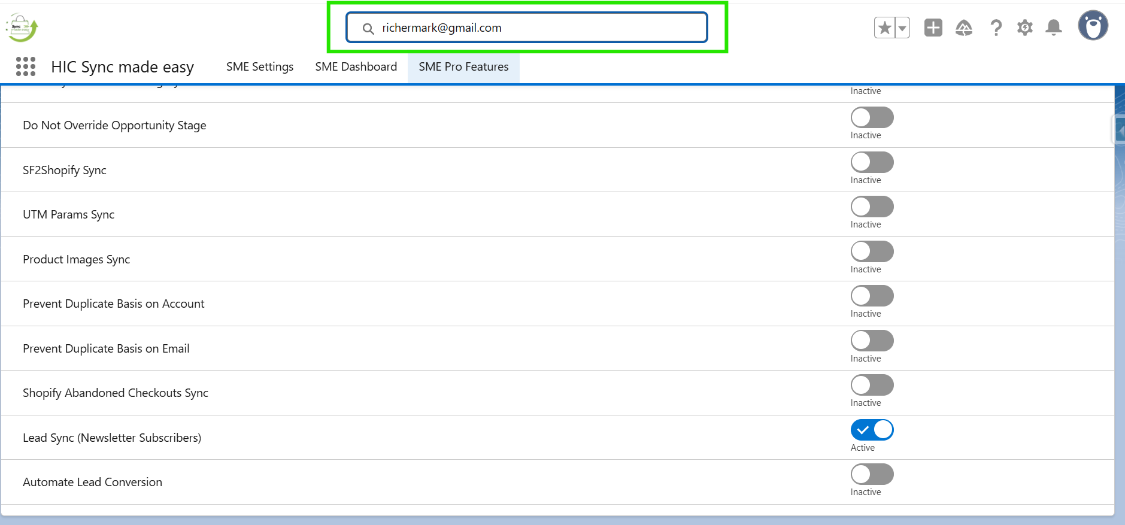The width and height of the screenshot is (1125, 525).
Task: Click the Do Not Override Opportunity Stage label
Action: (x=114, y=125)
